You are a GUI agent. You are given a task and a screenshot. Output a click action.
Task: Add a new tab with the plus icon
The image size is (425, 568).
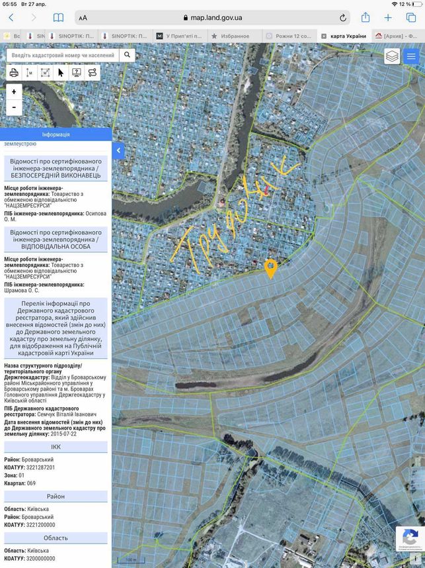[388, 17]
